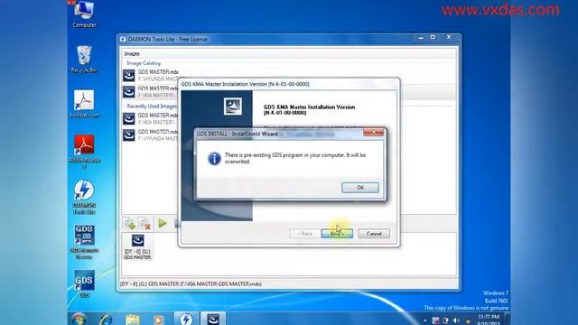Viewport: 578px width, 325px height.
Task: Open the Adobe Reader 9 desktop shortcut
Action: tap(84, 152)
